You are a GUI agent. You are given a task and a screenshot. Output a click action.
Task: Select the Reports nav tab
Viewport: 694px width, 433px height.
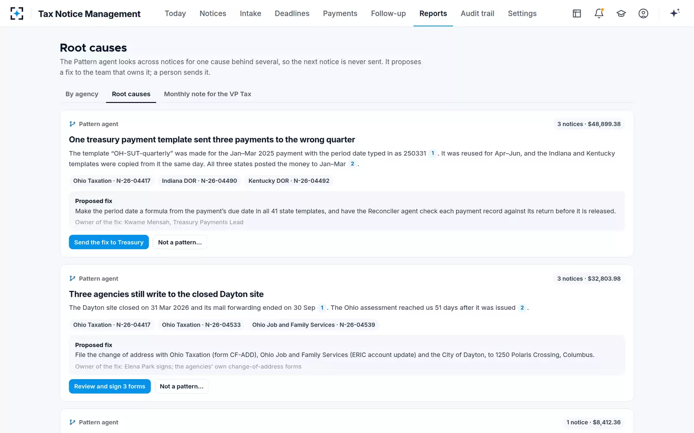(433, 13)
